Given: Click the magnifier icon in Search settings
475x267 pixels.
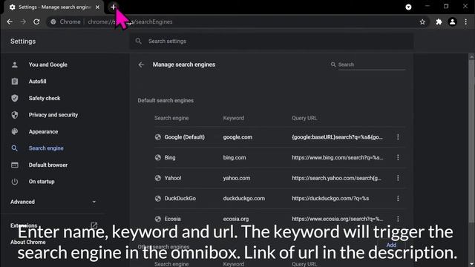Looking at the screenshot, I should (x=139, y=41).
